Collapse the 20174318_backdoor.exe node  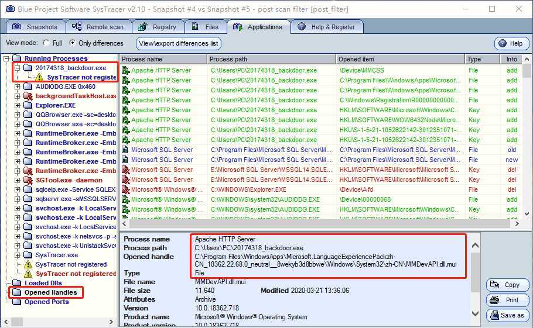coord(18,68)
